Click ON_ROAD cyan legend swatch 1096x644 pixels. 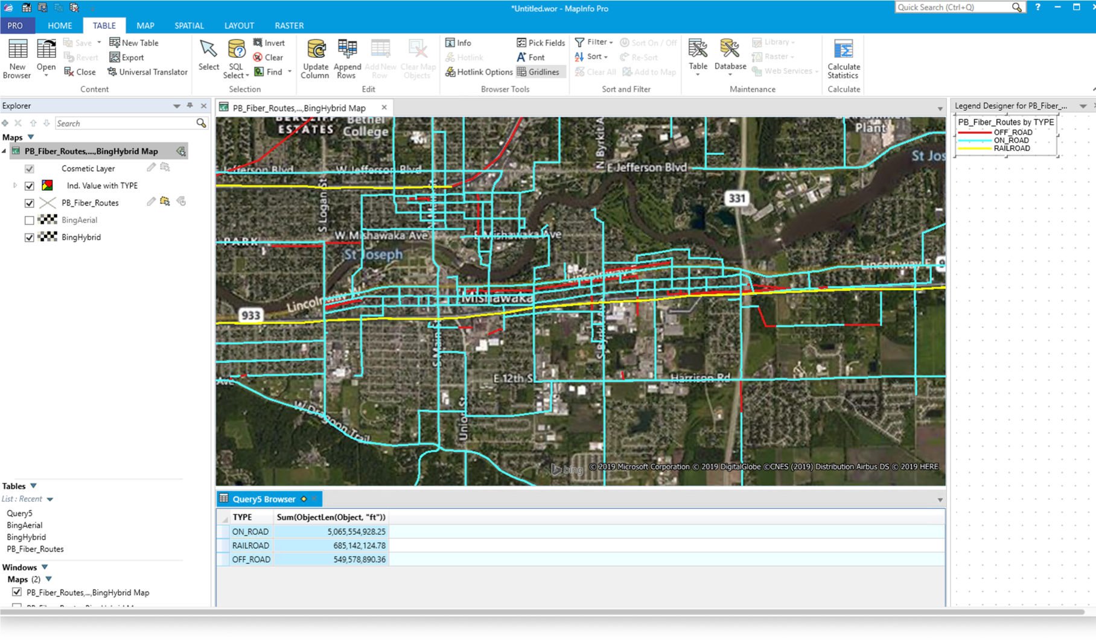click(975, 140)
